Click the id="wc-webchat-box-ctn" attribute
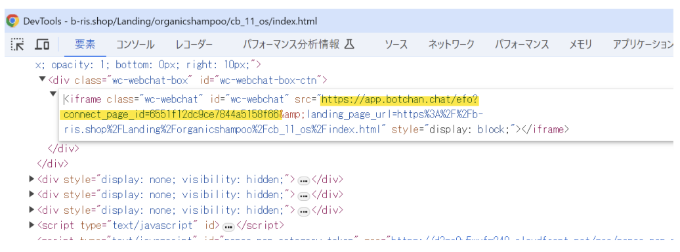 [261, 80]
